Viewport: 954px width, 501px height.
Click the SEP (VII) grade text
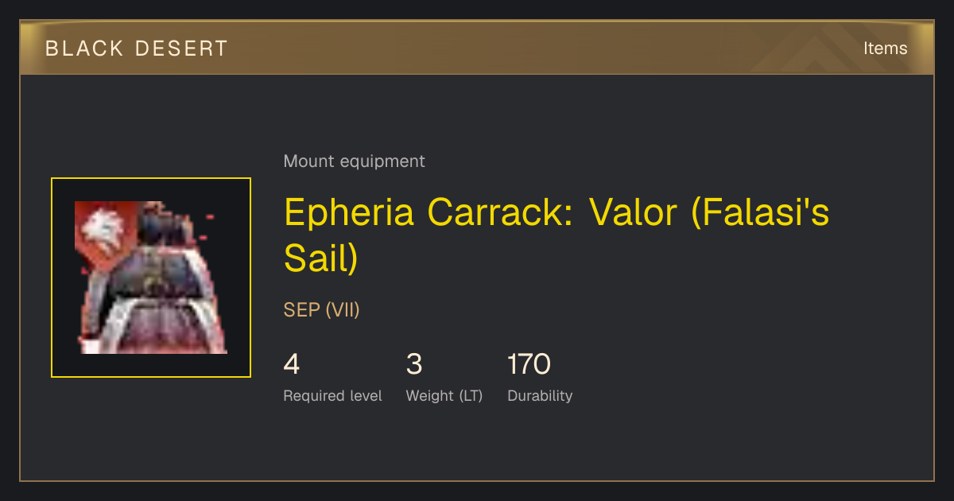322,310
